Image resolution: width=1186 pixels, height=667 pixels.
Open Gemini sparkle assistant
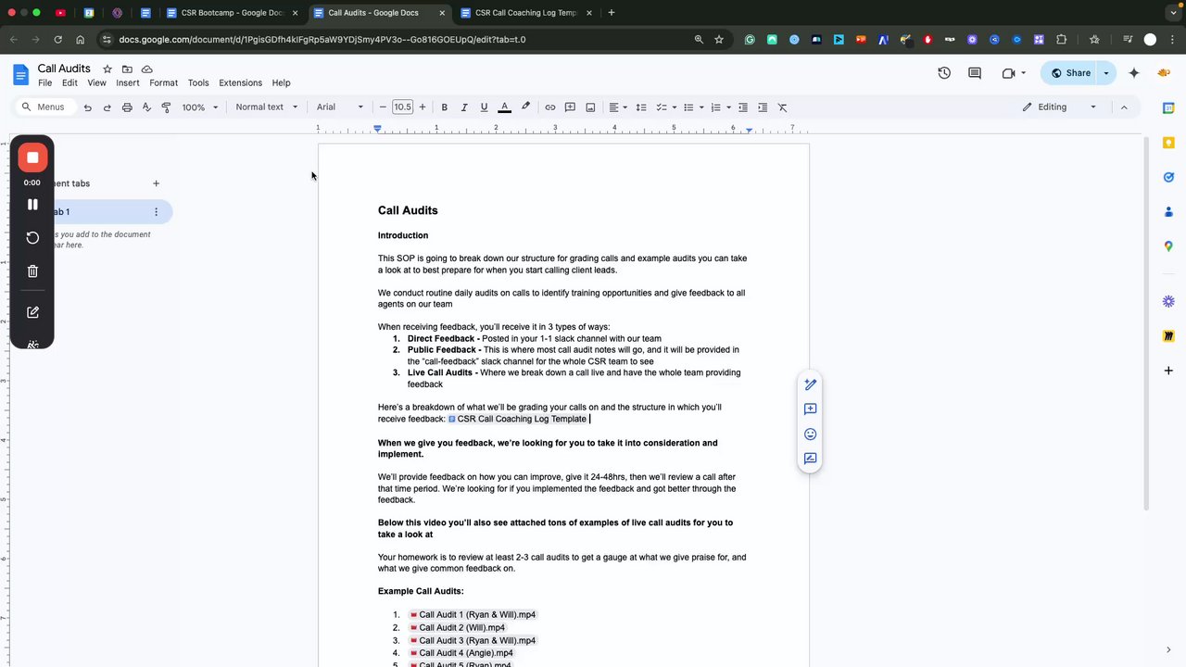[1133, 73]
